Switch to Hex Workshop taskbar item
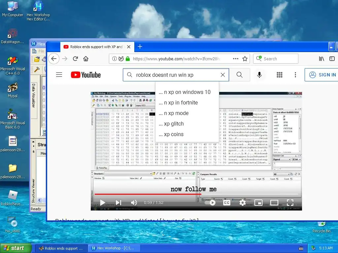Viewport: 338px width, 253px height. (x=114, y=248)
